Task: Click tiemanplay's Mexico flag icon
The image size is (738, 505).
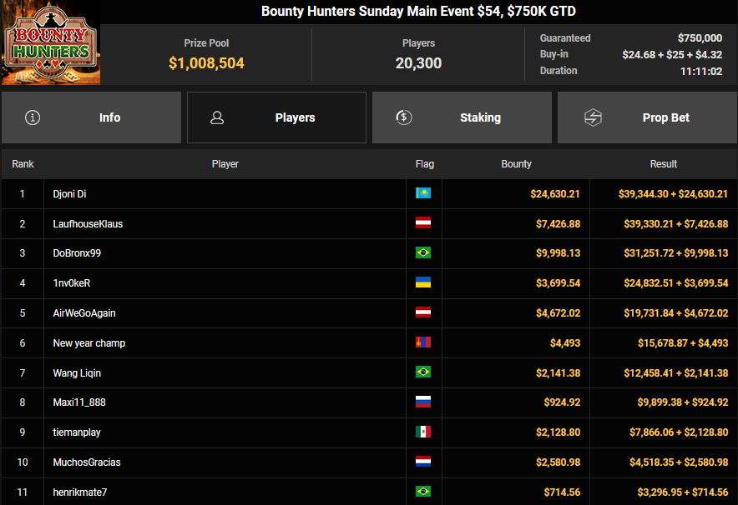Action: pos(423,432)
